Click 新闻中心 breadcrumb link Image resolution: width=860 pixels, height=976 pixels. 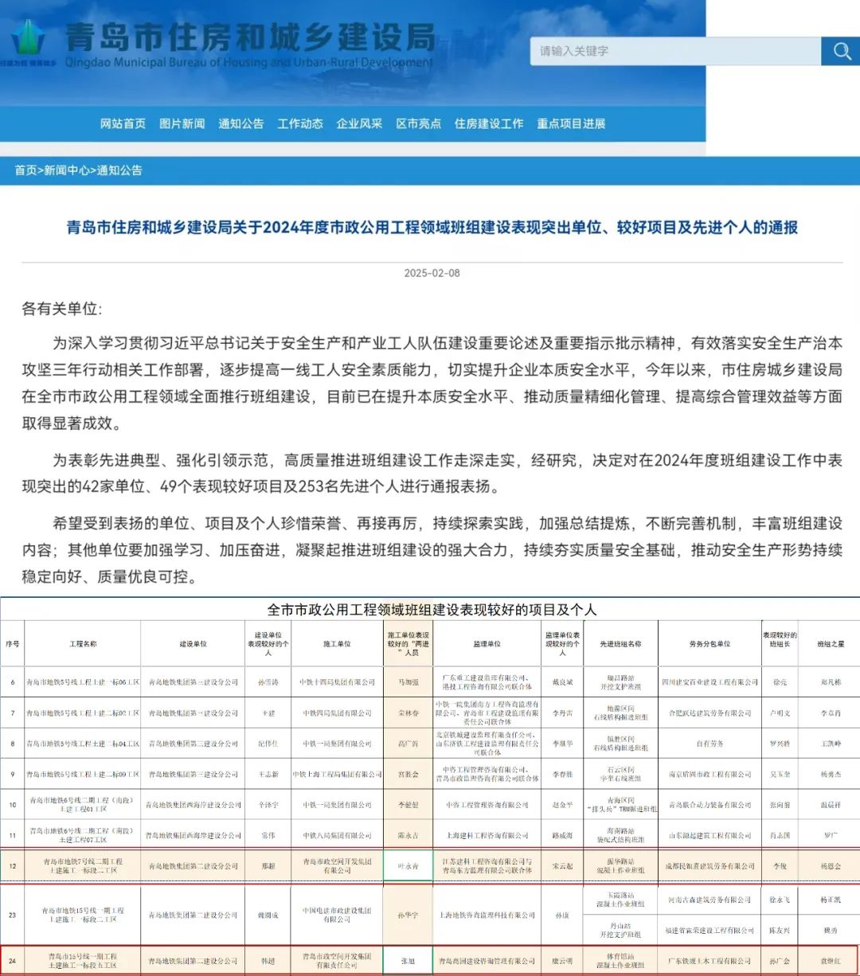pyautogui.click(x=67, y=170)
